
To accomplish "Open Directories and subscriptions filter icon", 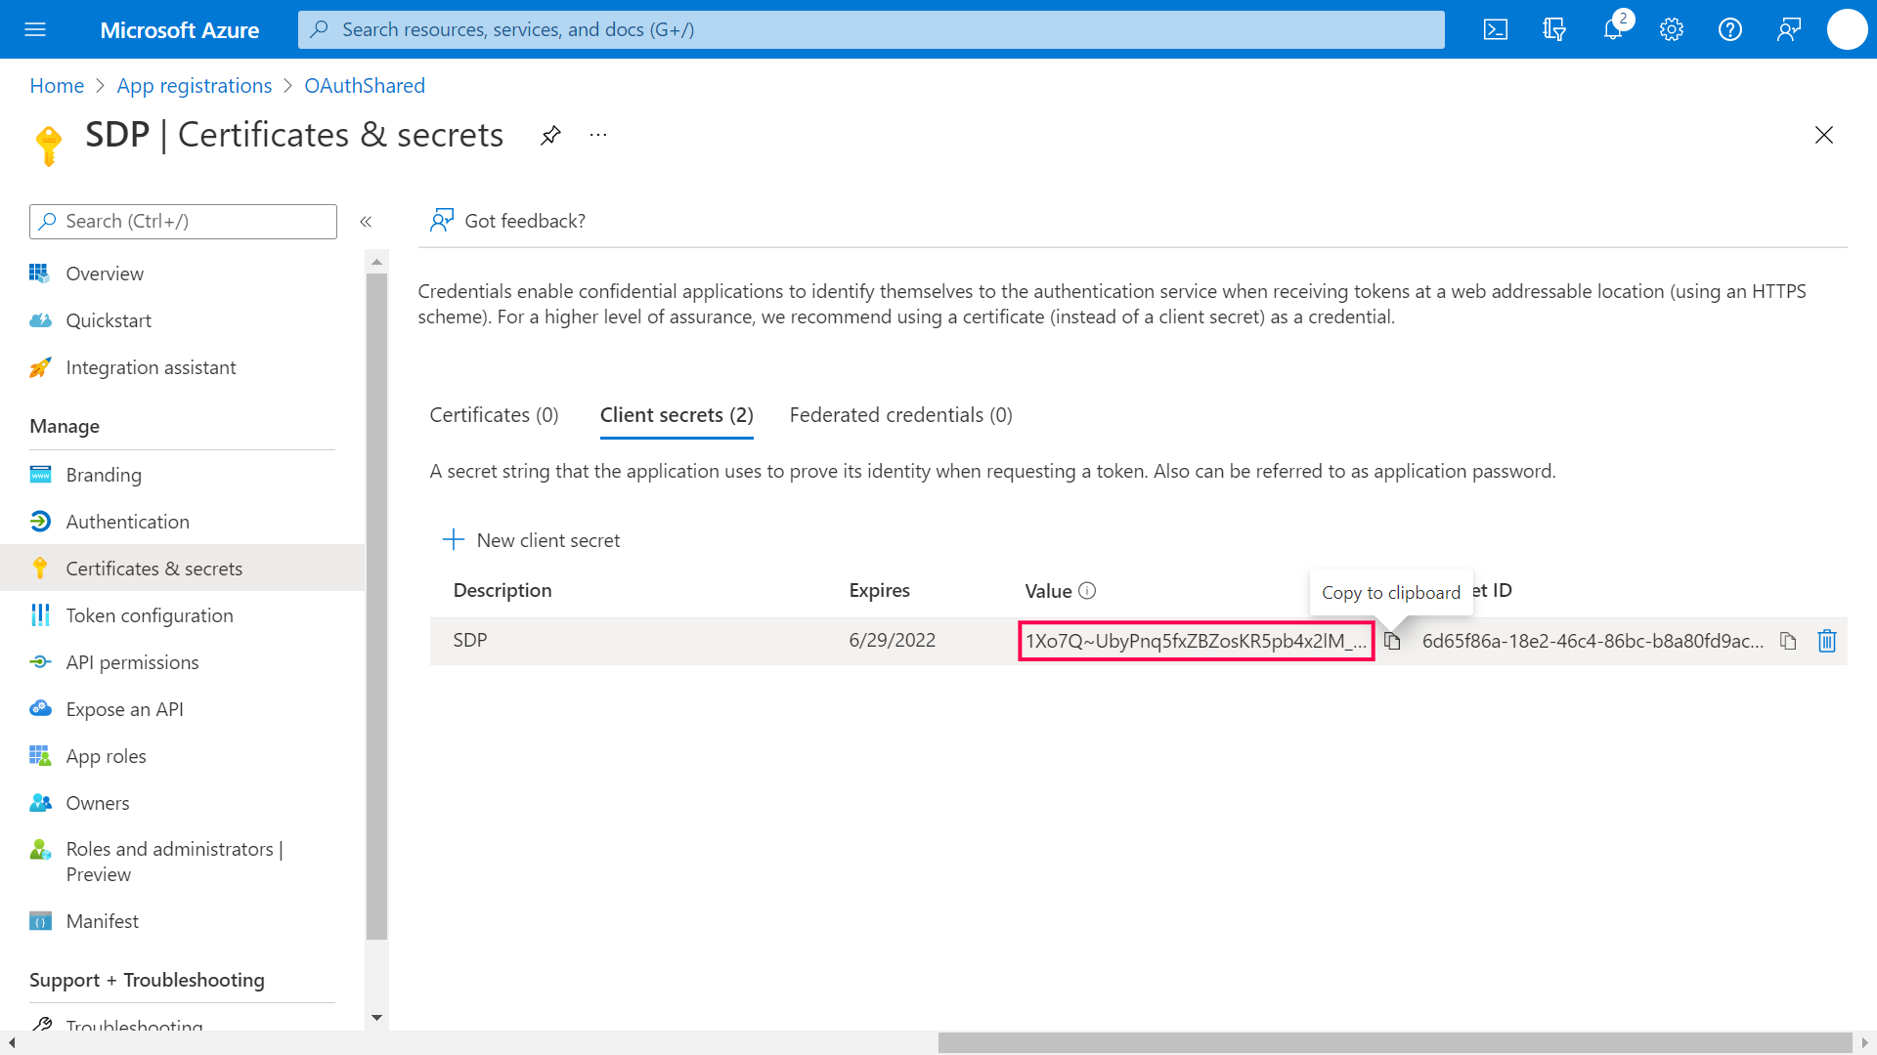I will 1554,29.
